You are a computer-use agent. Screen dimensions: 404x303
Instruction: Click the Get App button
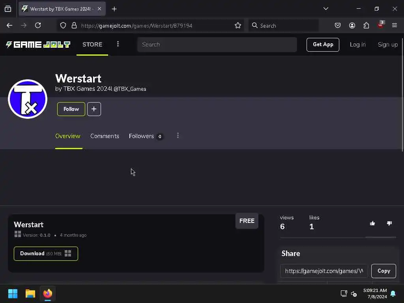[323, 45]
